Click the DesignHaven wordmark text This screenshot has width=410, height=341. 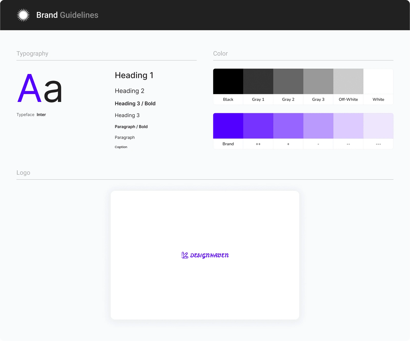[x=209, y=255]
